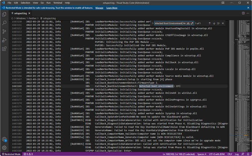Click the Ln 1683169, Col 108 indicator
This screenshot has width=252, height=156.
pyautogui.click(x=179, y=154)
